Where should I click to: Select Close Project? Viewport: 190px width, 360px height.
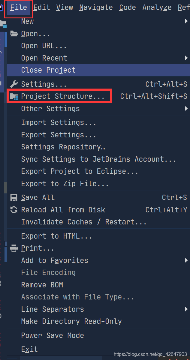[x=48, y=70]
